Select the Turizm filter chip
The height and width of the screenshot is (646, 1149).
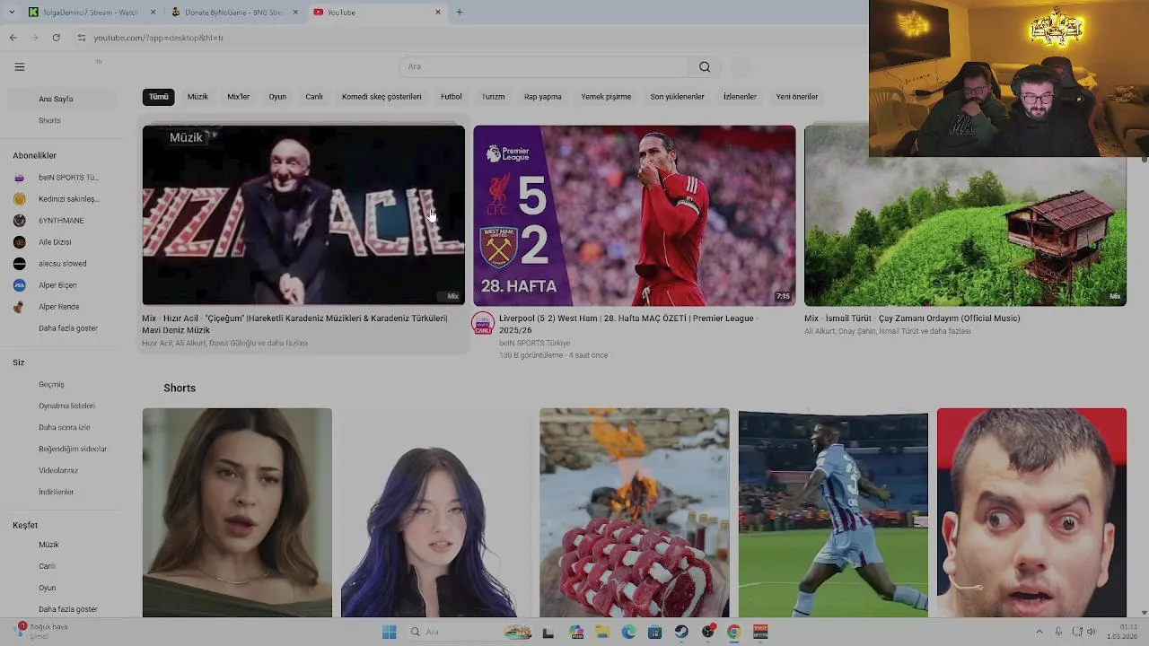click(x=493, y=97)
